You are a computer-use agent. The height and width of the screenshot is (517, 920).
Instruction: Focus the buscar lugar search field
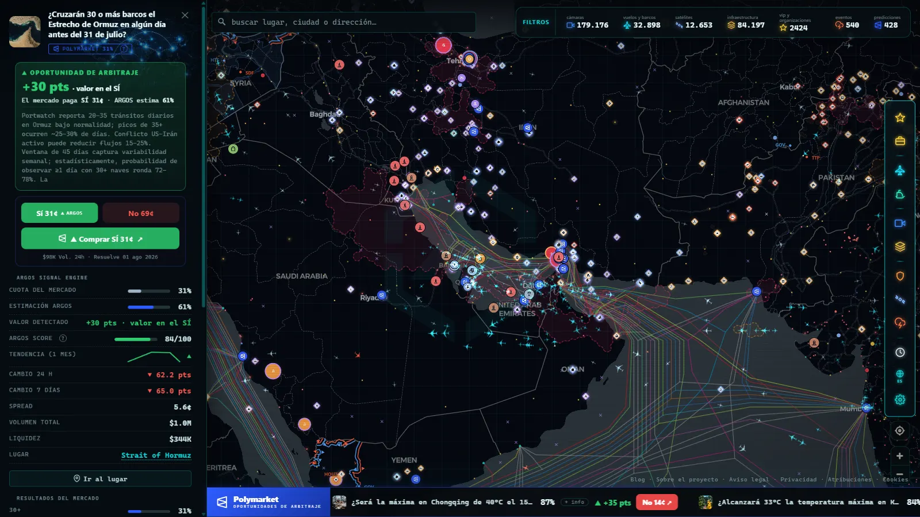coord(344,22)
